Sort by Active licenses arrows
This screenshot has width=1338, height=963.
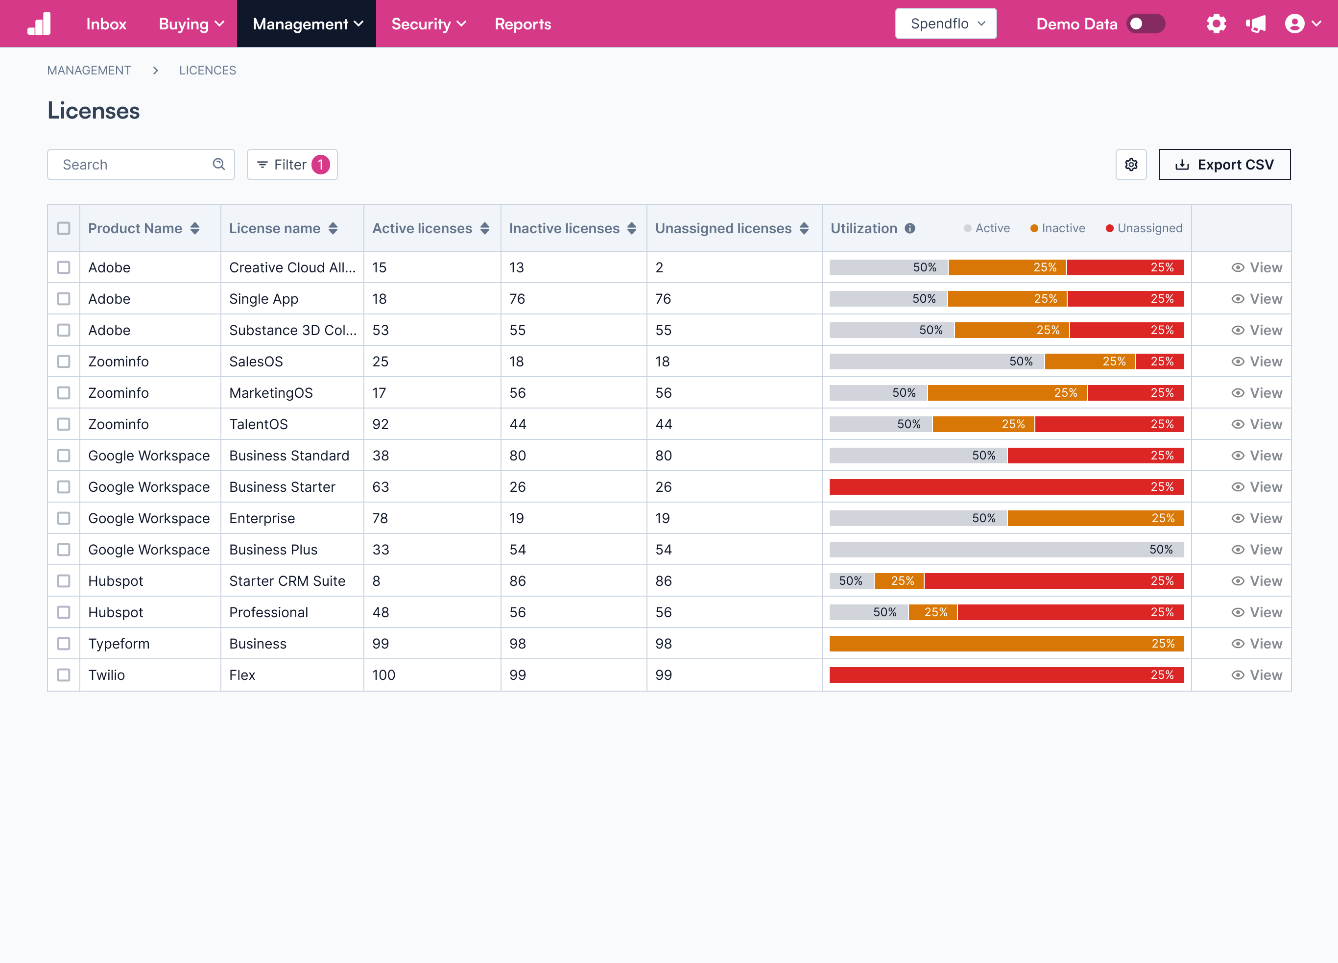coord(485,228)
